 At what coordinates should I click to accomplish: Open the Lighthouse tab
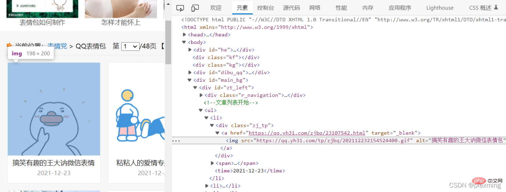[440, 8]
